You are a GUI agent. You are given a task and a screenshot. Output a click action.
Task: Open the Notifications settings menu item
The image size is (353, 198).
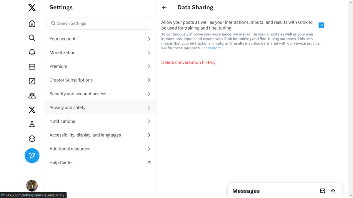point(100,121)
